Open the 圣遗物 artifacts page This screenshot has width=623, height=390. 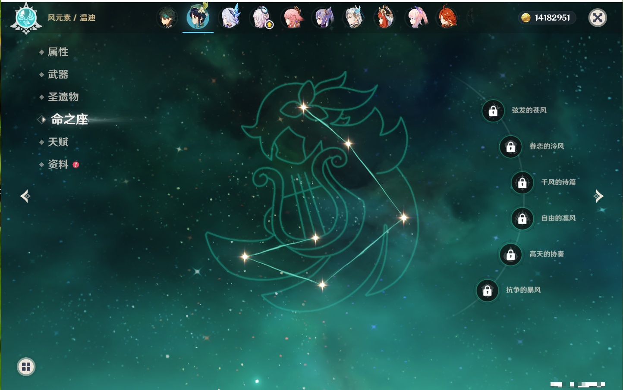(63, 97)
